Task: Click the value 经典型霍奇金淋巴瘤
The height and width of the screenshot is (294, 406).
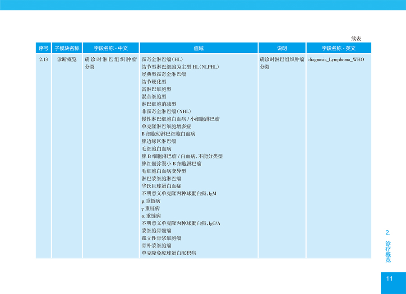Action: pyautogui.click(x=164, y=74)
